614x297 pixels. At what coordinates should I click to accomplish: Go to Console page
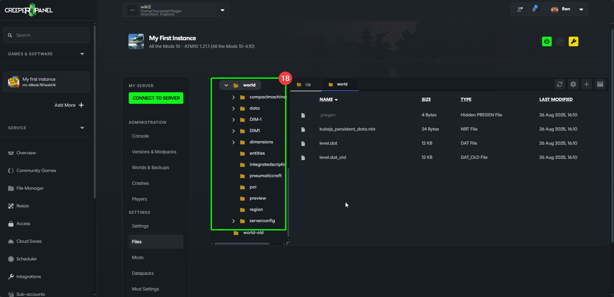[140, 136]
